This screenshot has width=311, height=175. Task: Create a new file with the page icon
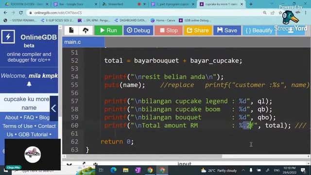tap(71, 30)
